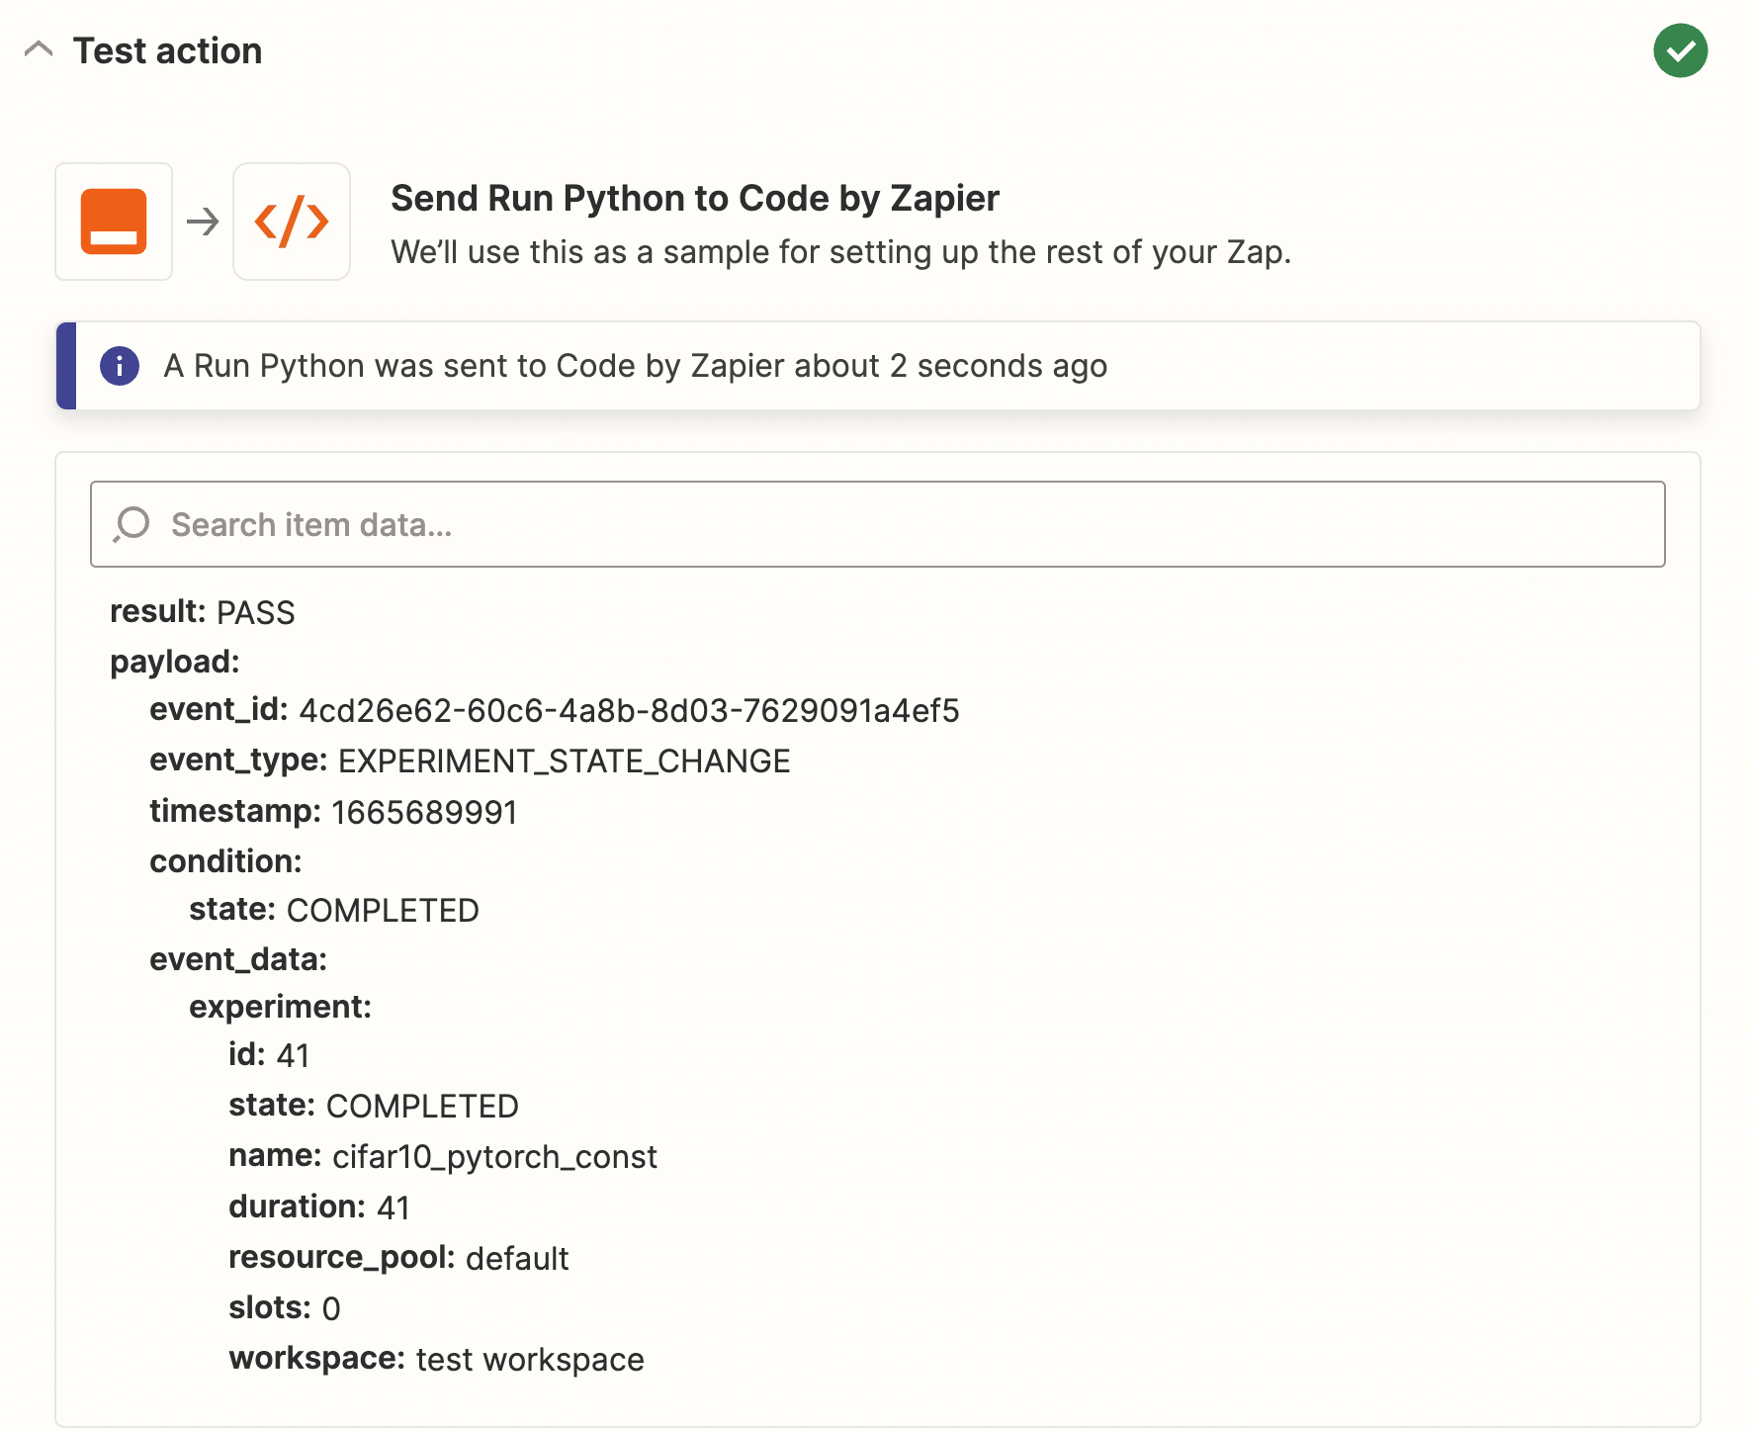Click the blue info icon in banner

pos(120,366)
